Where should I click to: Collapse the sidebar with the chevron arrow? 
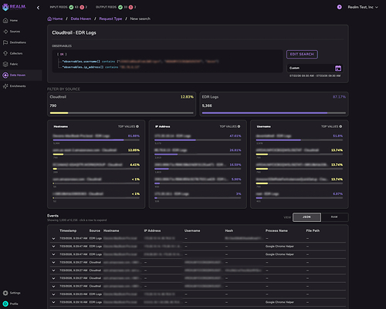coord(38,8)
